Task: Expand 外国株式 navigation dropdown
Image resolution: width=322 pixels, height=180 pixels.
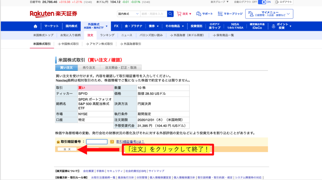Action: [x=96, y=26]
